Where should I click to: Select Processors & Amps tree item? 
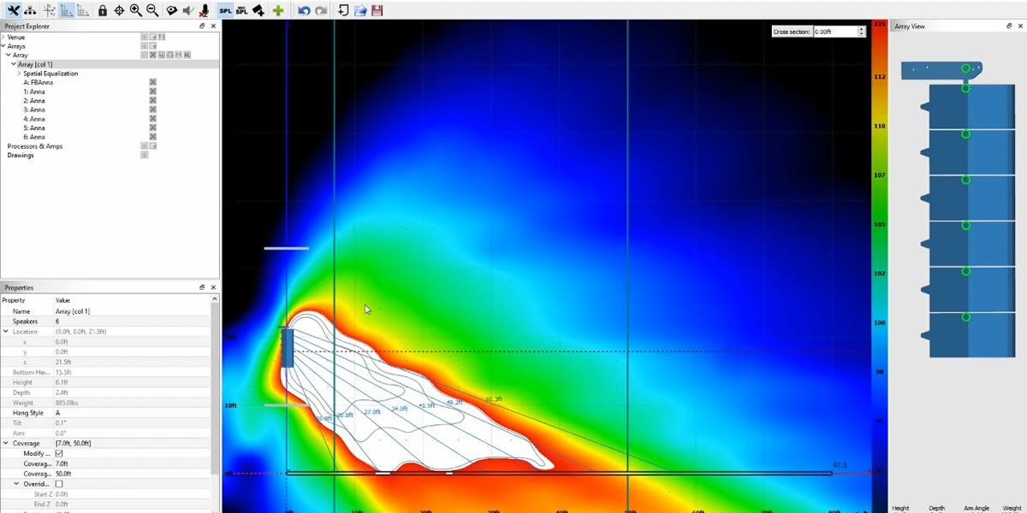pyautogui.click(x=34, y=146)
